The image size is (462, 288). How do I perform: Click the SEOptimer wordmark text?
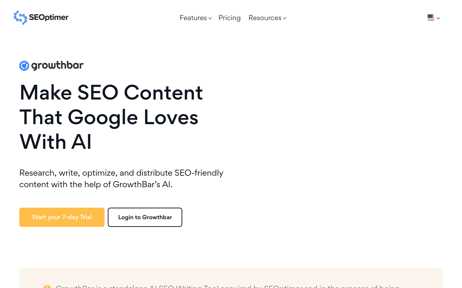coord(48,17)
